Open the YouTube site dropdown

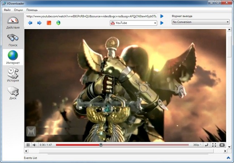click(133, 23)
